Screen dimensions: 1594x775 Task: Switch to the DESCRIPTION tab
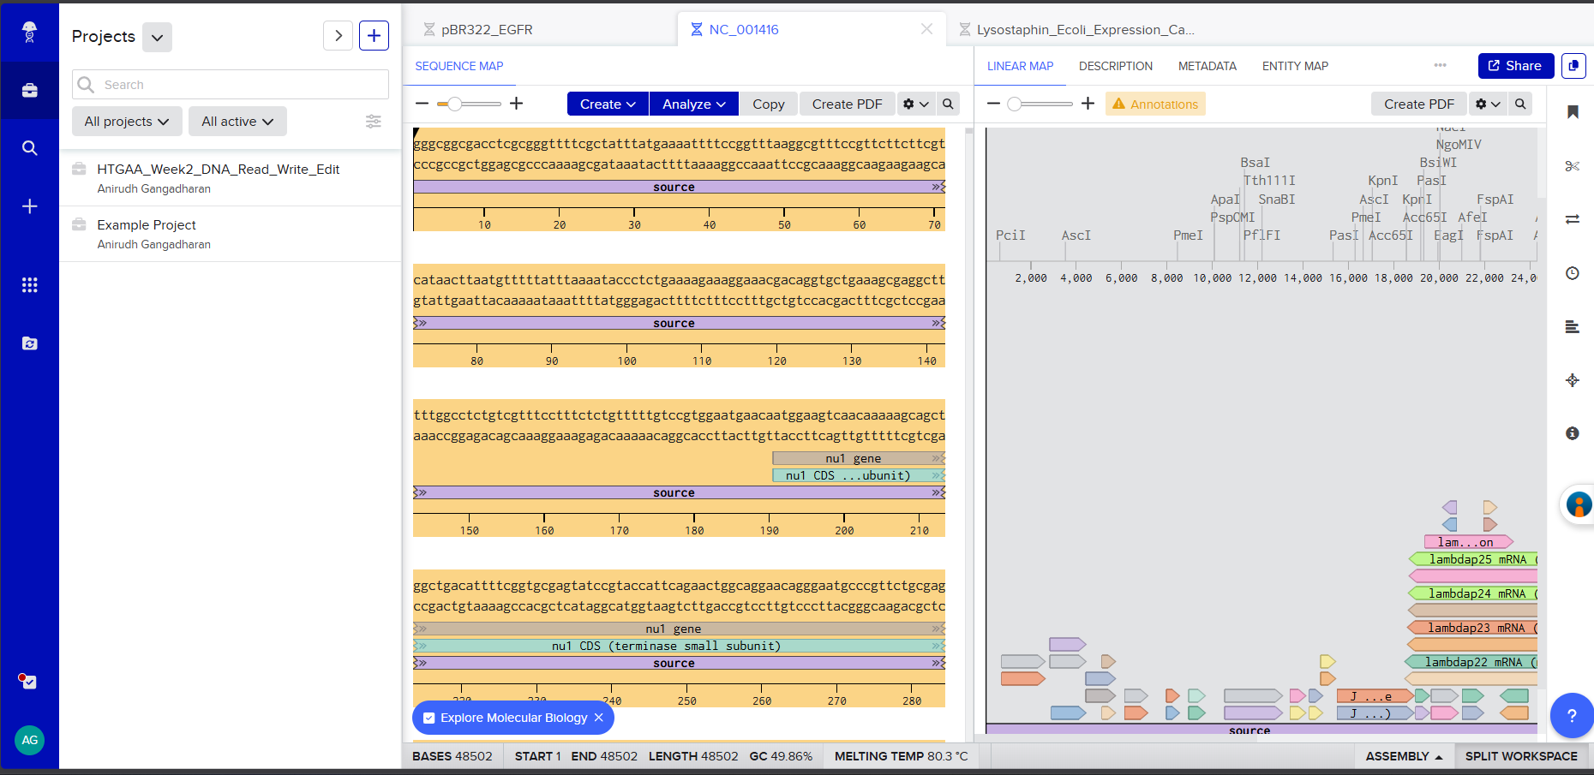pyautogui.click(x=1115, y=66)
